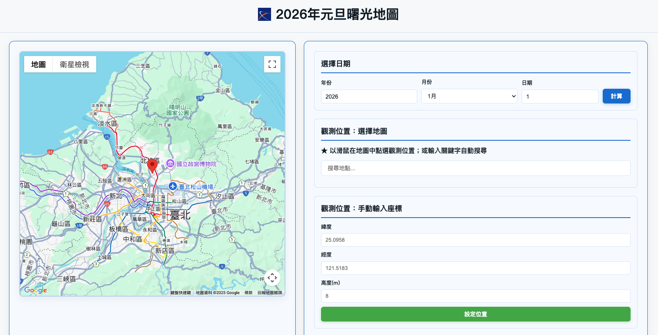Click the 年份 year input field
Image resolution: width=658 pixels, height=335 pixels.
pyautogui.click(x=369, y=97)
